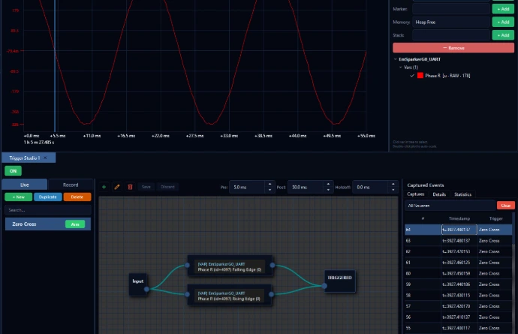Switch to the Record tab
Image resolution: width=518 pixels, height=334 pixels.
(x=71, y=185)
